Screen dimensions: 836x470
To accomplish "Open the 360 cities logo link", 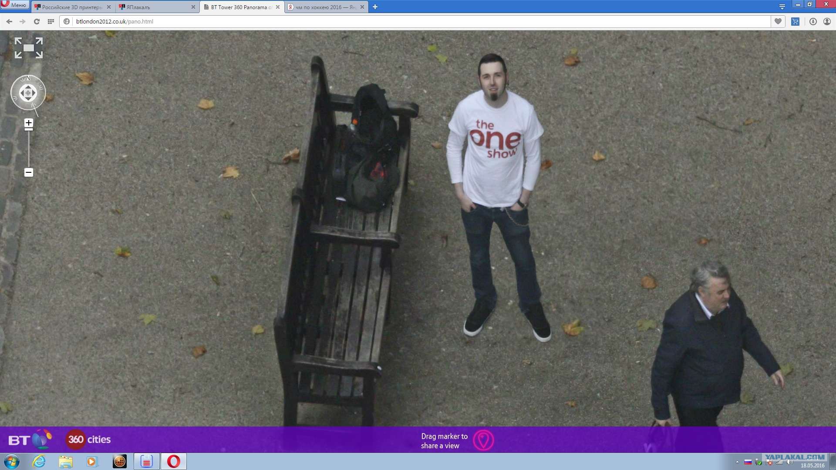I will coord(88,440).
